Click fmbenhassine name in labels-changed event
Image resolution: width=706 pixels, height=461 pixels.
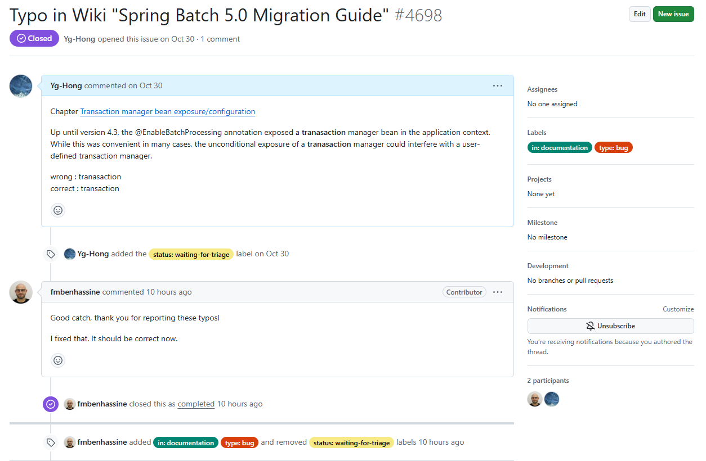click(102, 442)
